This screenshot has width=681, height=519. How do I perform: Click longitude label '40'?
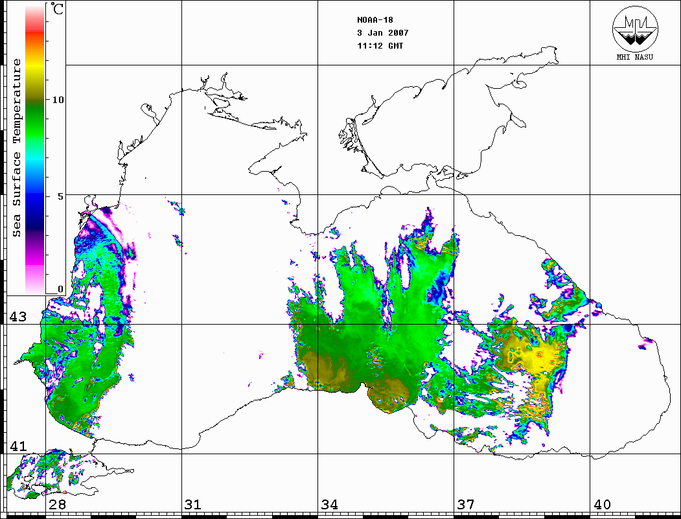(x=602, y=504)
